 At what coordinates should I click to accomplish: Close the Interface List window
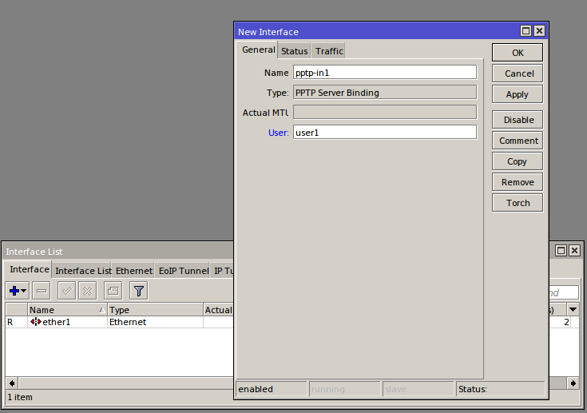[x=575, y=251]
